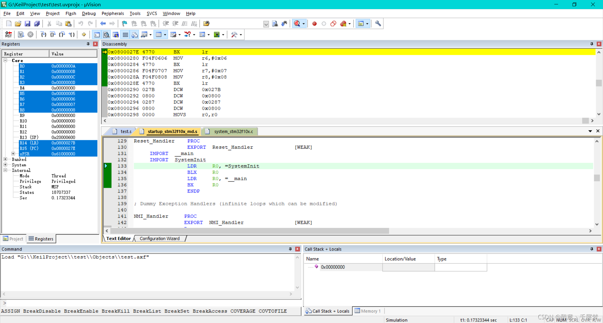Click the editor vertical scrollbar thumb

point(597,178)
